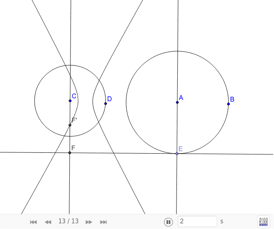Viewport: 274px width, 229px height.
Task: Jump to first construction step
Action: [33, 222]
